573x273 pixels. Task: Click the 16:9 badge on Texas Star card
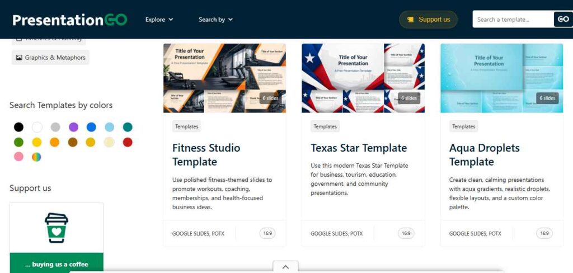click(x=406, y=233)
